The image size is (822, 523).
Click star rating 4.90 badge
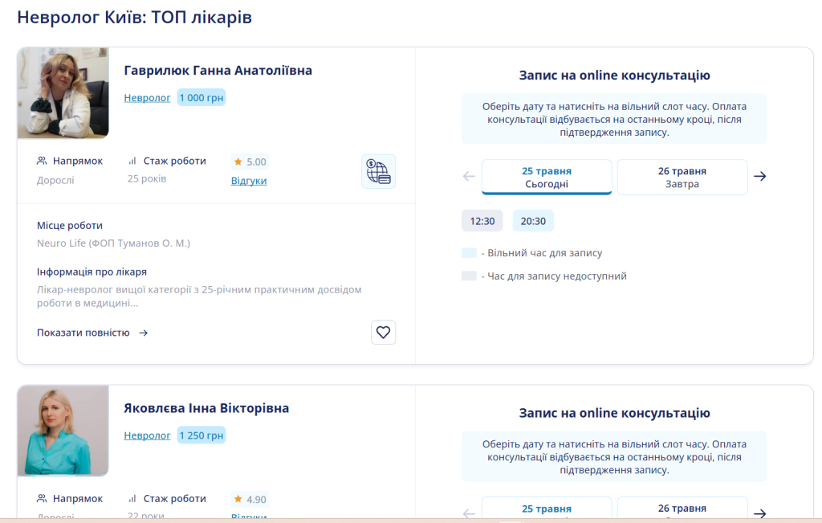[x=250, y=500]
